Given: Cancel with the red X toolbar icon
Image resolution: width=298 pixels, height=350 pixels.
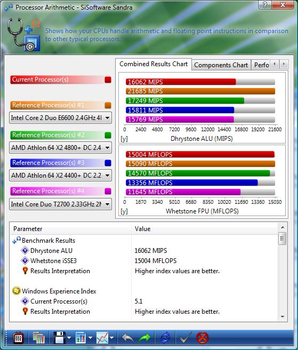Looking at the screenshot, I should [203, 338].
